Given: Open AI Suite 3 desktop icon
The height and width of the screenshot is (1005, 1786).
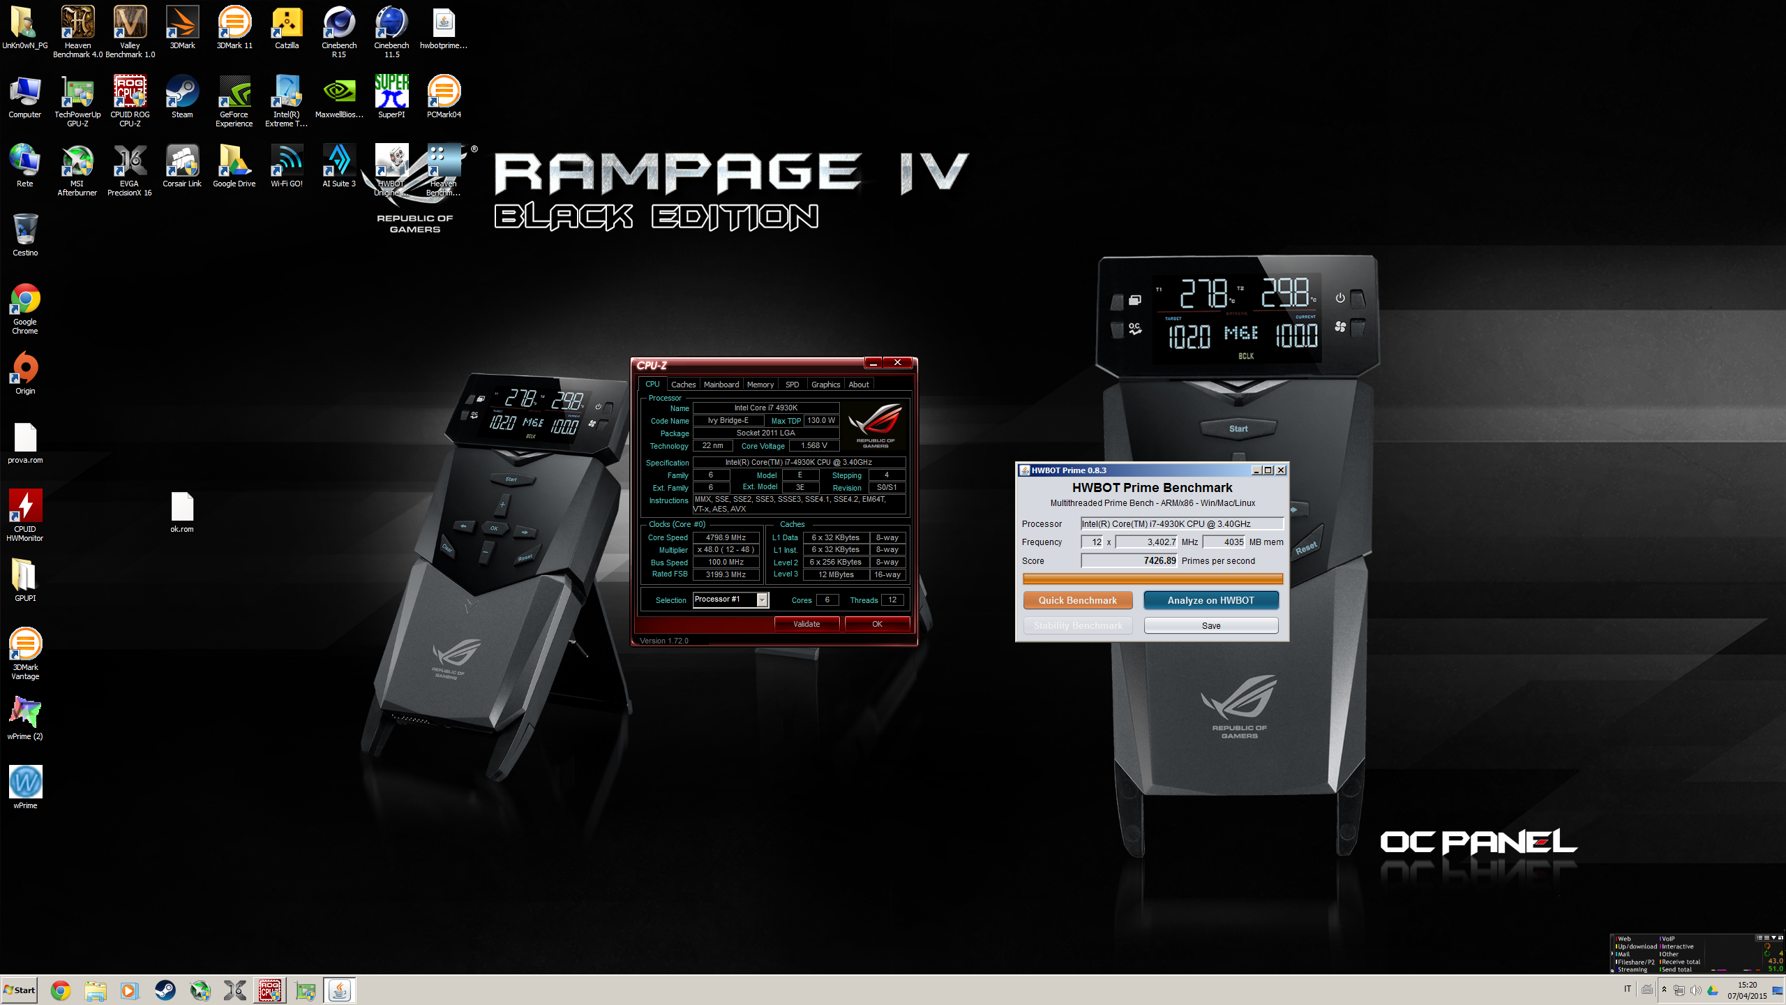Looking at the screenshot, I should (x=339, y=165).
